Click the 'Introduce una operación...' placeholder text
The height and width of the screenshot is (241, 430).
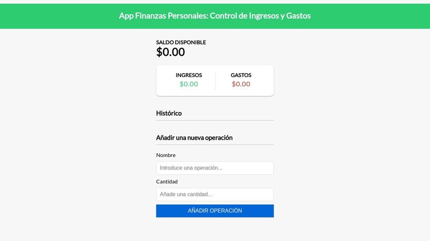[x=191, y=168]
